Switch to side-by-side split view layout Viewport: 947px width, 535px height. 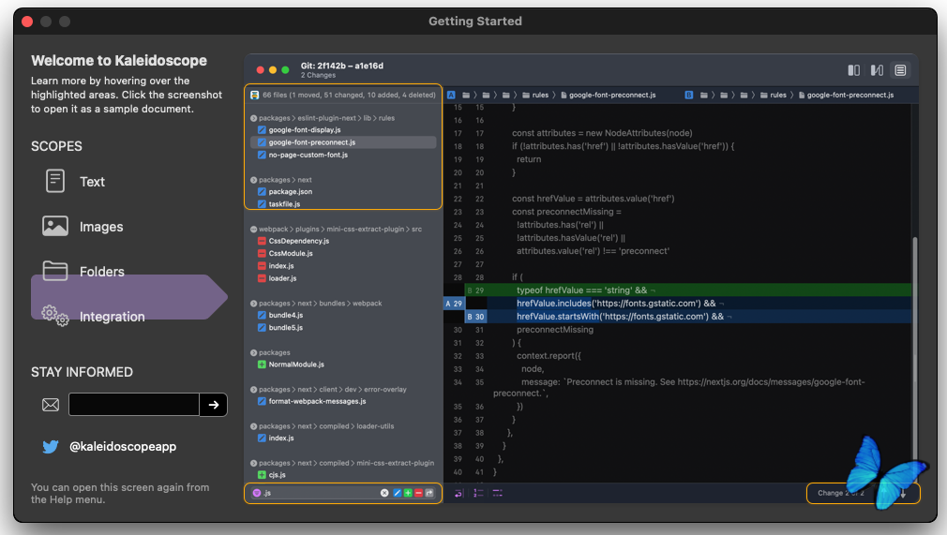coord(853,70)
